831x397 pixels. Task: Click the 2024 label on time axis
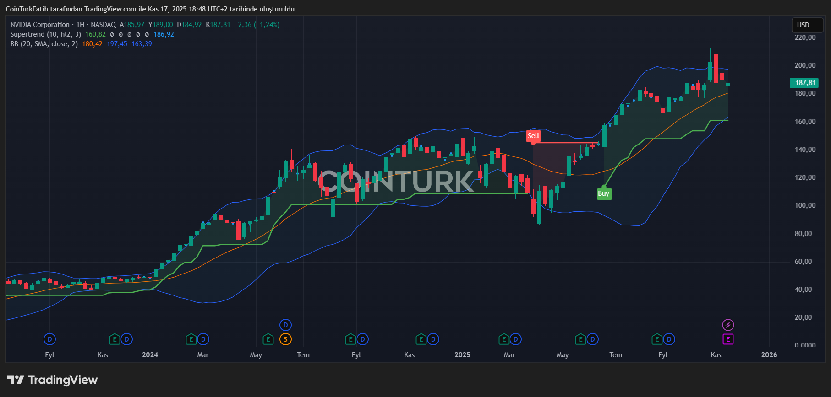(150, 355)
